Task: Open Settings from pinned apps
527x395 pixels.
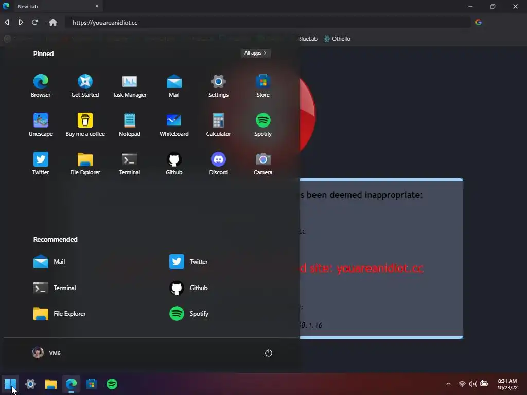Action: [218, 86]
